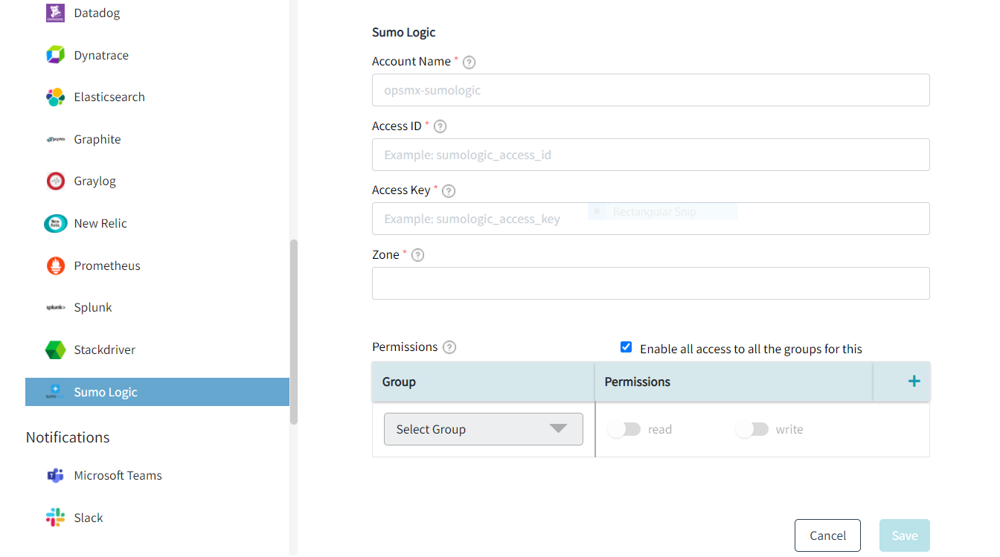Click the Dynatrace sidebar icon

pyautogui.click(x=54, y=54)
